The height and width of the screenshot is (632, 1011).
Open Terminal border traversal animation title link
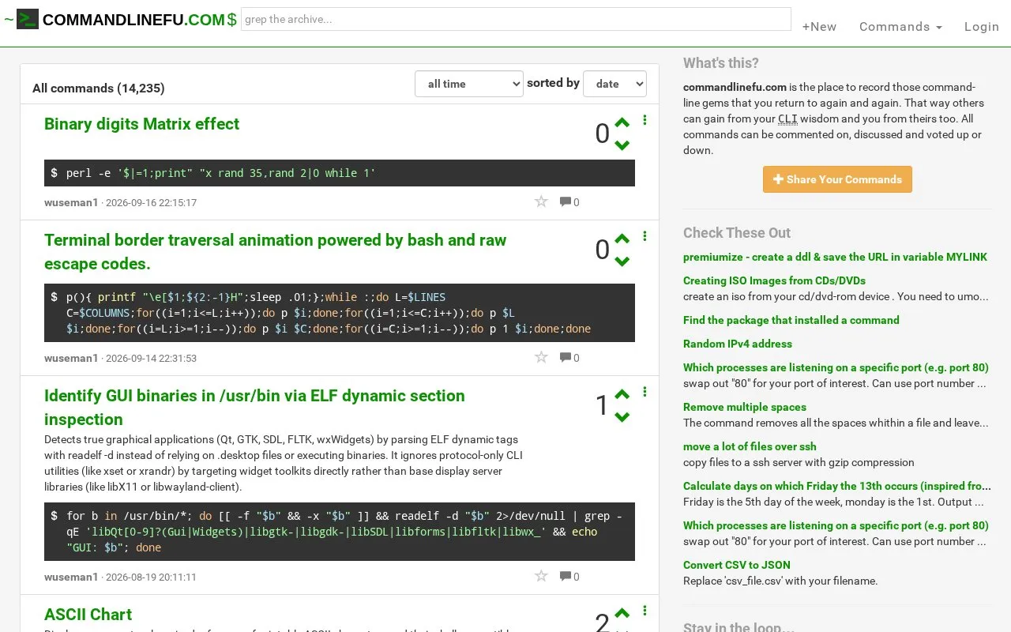coord(275,252)
